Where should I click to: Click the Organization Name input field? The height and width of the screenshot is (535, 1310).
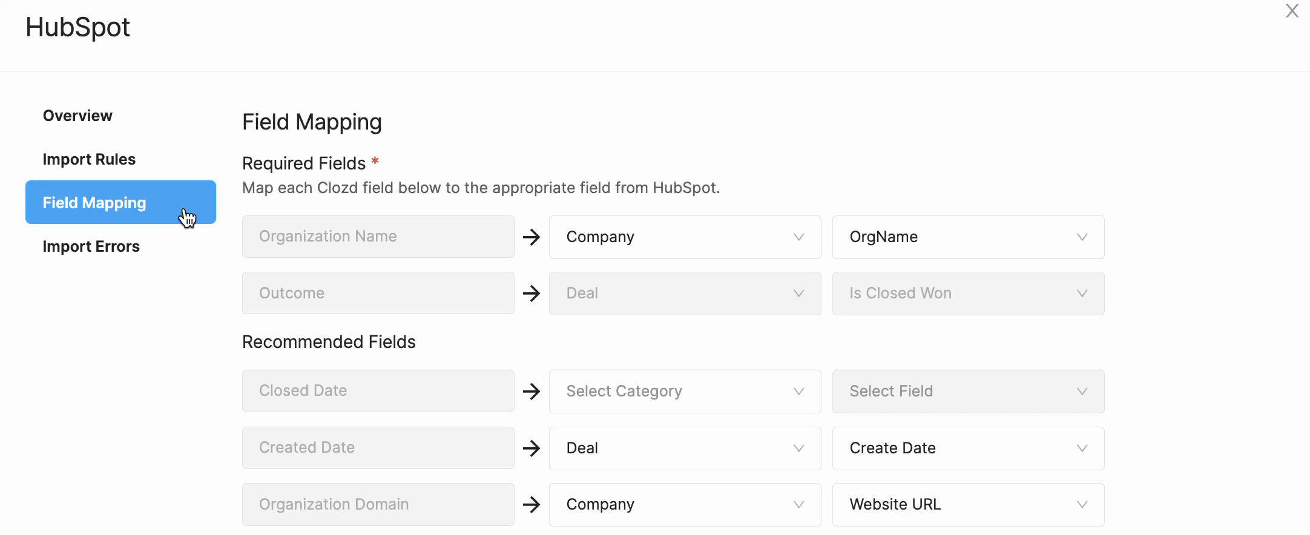pyautogui.click(x=378, y=237)
